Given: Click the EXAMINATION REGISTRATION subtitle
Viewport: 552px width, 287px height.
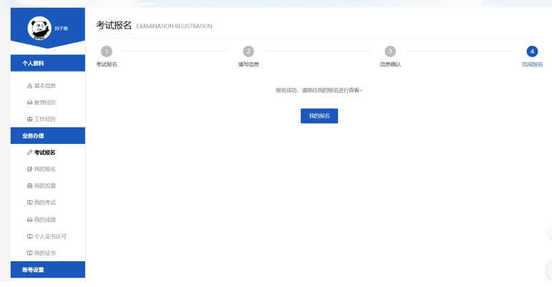Looking at the screenshot, I should (174, 26).
